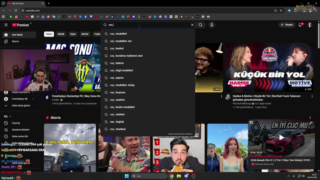Open Geçmiş history in sidebar
This screenshot has width=320, height=180.
[19, 123]
